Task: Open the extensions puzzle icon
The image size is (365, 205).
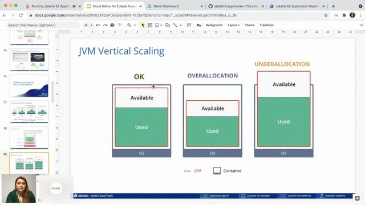Action: (344, 15)
